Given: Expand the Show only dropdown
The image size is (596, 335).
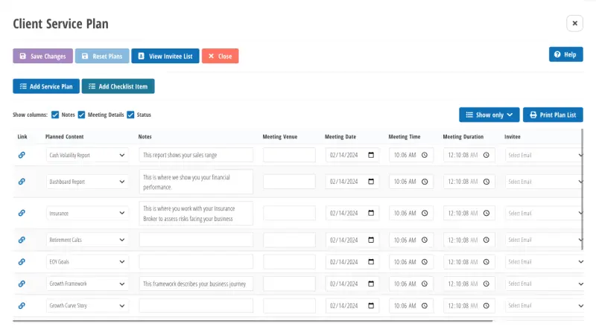Looking at the screenshot, I should 489,115.
